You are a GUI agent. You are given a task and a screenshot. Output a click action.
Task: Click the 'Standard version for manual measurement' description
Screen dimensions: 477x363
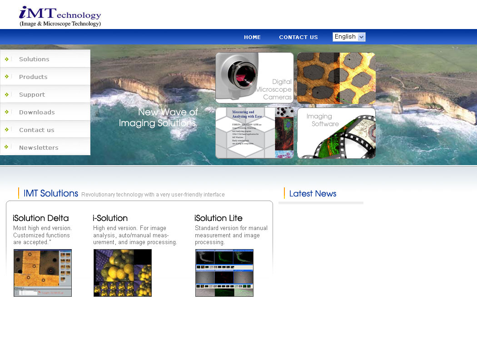(231, 235)
